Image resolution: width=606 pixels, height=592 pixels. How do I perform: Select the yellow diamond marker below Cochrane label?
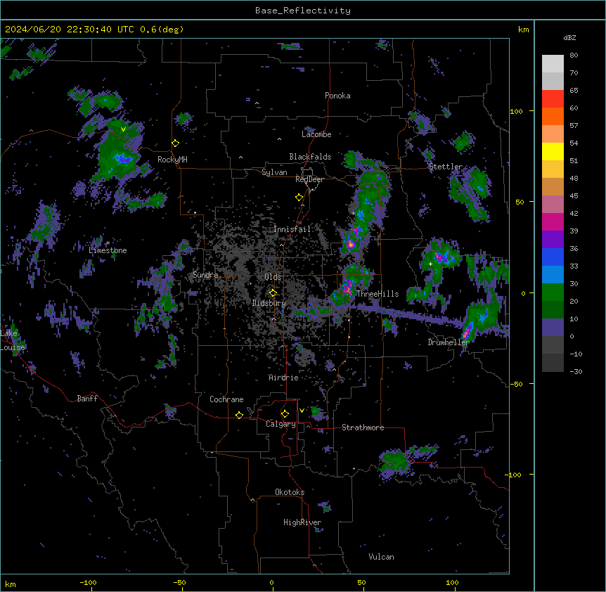pos(239,415)
